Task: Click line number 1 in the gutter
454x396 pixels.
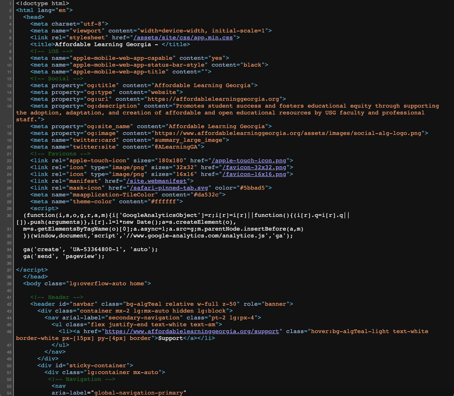Action: click(x=10, y=3)
